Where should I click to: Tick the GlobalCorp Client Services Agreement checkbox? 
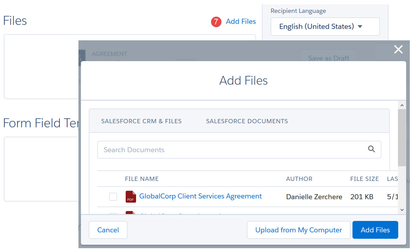[x=113, y=197]
